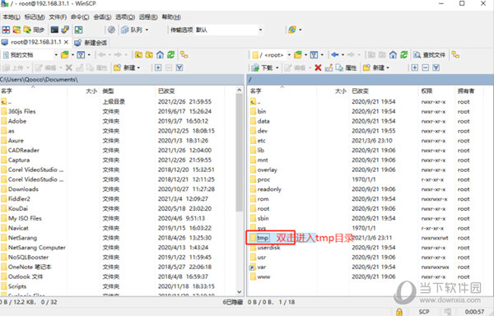The width and height of the screenshot is (494, 316).
Task: Click the local panel directory tree icon
Action: pyautogui.click(x=184, y=55)
